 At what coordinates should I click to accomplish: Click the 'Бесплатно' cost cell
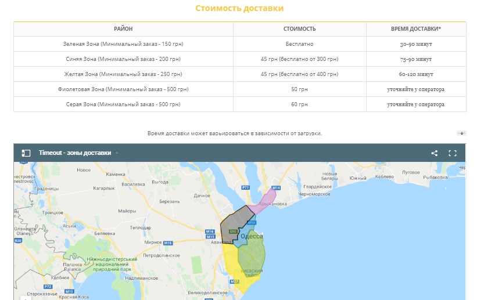[x=300, y=44]
